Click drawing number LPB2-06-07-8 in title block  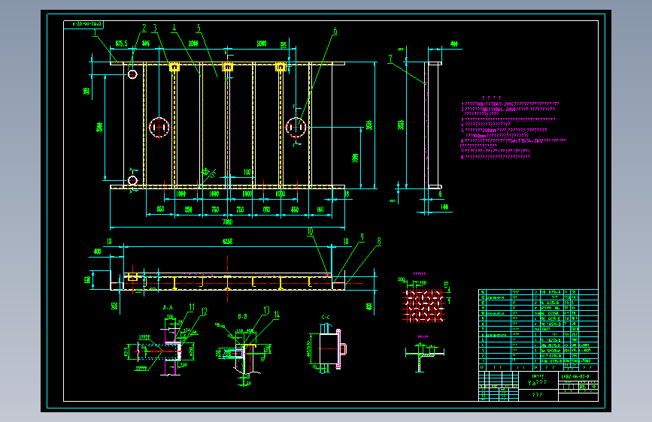[x=575, y=377]
